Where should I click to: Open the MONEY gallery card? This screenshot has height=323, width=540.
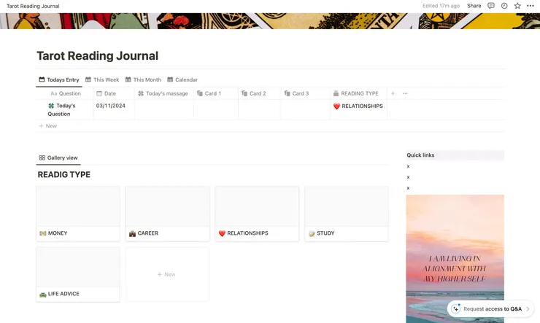78,214
